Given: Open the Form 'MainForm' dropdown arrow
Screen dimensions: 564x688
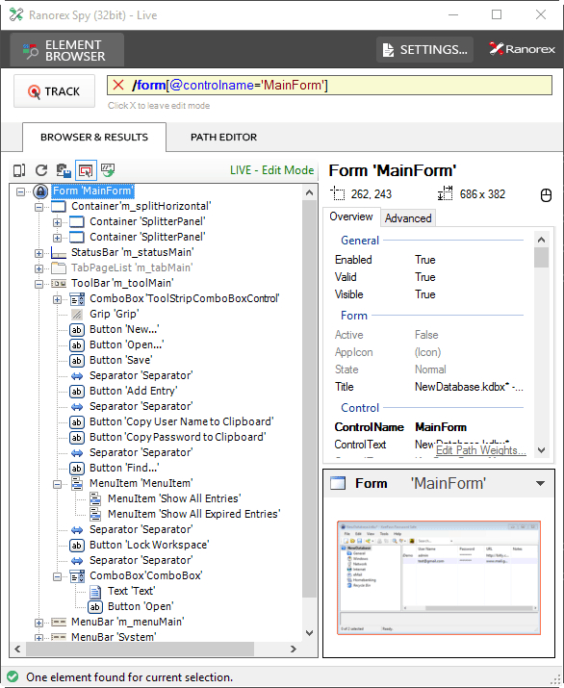Looking at the screenshot, I should click(540, 484).
